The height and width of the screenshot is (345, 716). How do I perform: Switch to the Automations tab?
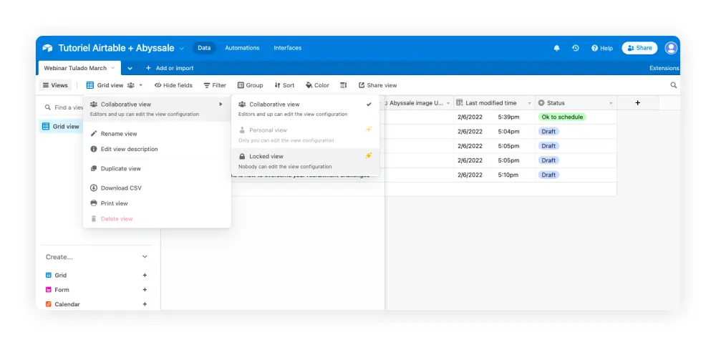[x=242, y=48]
